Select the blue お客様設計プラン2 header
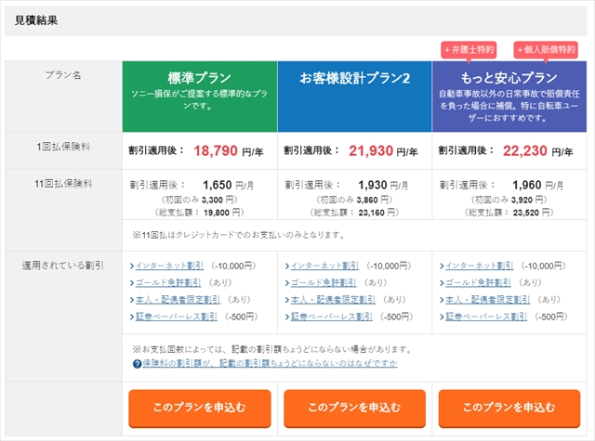This screenshot has height=441, width=595. pyautogui.click(x=355, y=96)
